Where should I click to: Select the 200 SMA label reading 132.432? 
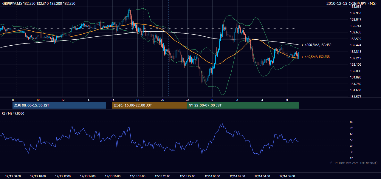pos(316,45)
